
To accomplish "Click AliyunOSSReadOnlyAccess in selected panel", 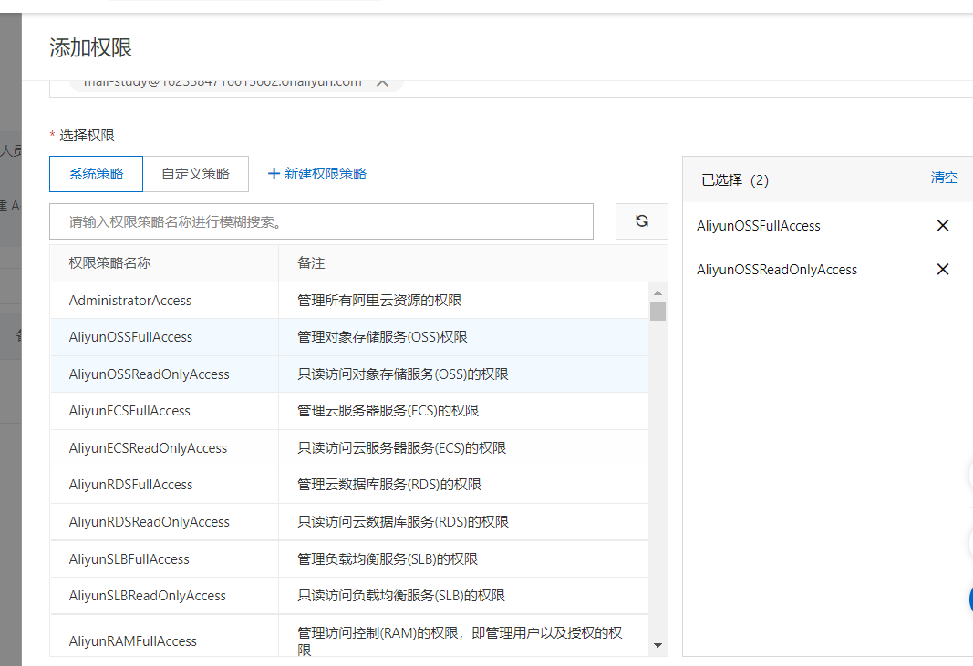I will point(777,269).
